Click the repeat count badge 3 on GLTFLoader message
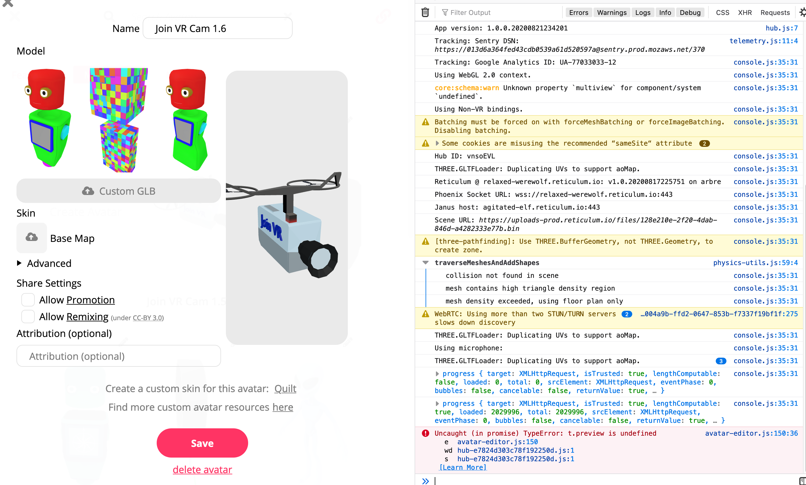Screen dimensions: 806x485 (x=721, y=361)
